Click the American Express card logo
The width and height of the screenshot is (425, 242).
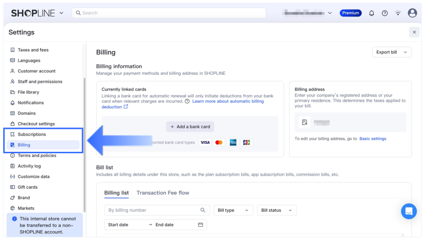233,142
